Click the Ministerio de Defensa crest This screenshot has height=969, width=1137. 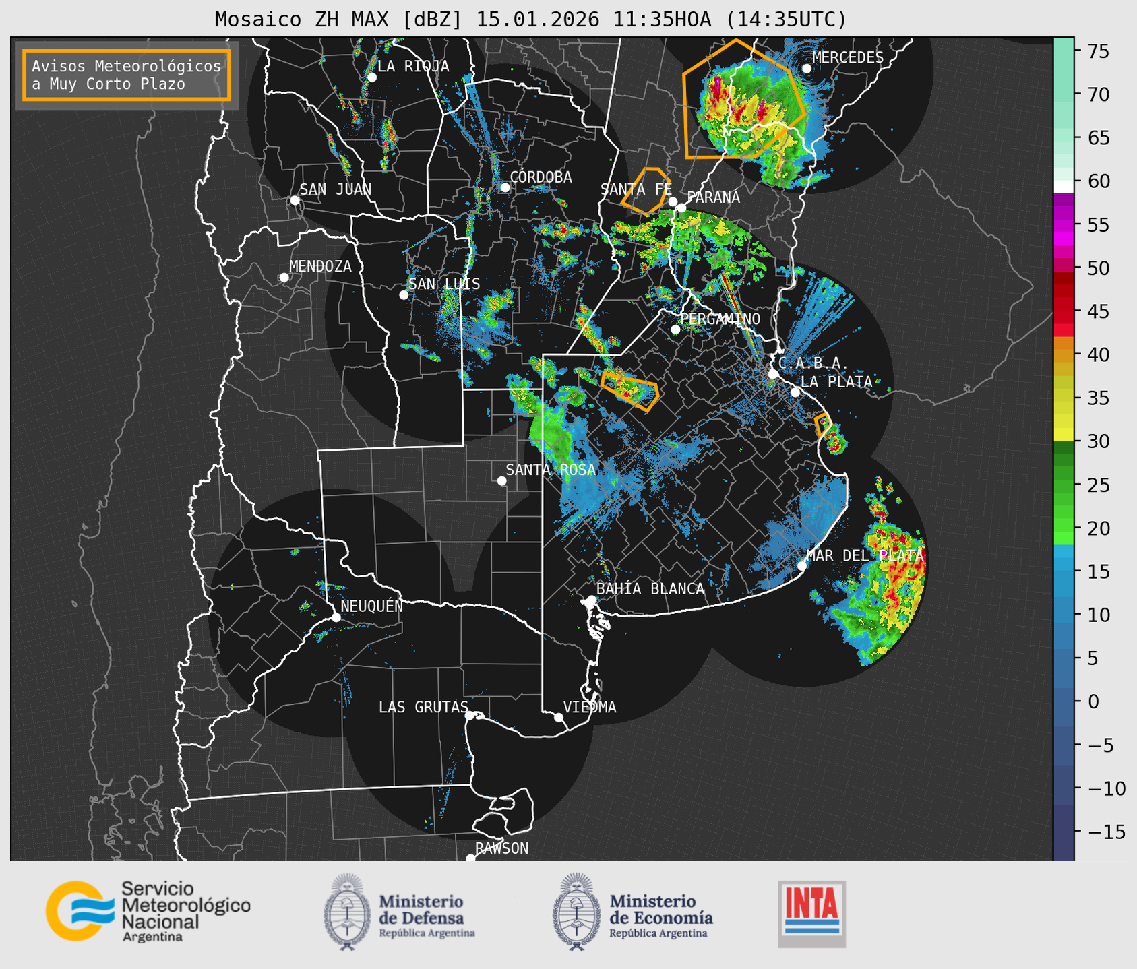347,912
